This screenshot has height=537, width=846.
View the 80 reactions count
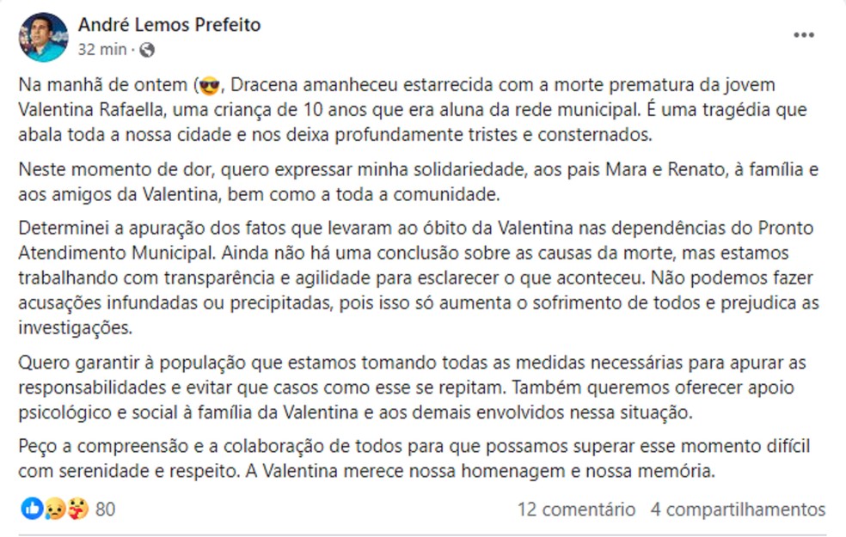[105, 509]
